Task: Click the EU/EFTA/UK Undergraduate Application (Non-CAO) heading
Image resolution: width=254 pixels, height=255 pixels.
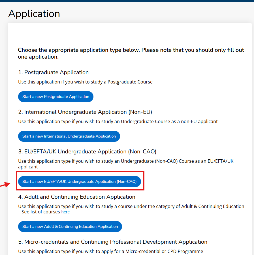Action: click(x=87, y=151)
